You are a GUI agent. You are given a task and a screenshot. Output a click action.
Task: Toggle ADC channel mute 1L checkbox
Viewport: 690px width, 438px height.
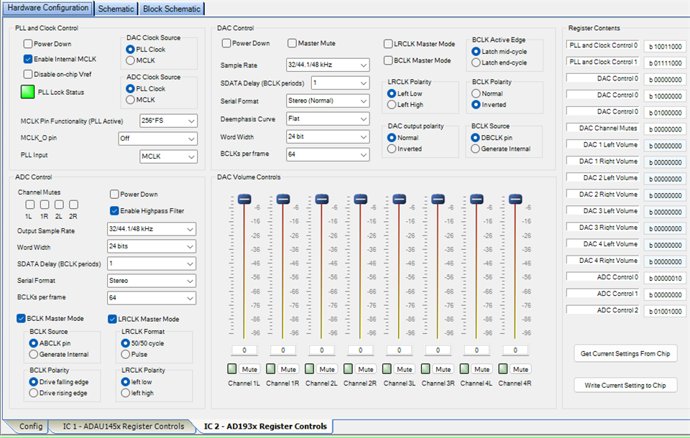tap(30, 205)
